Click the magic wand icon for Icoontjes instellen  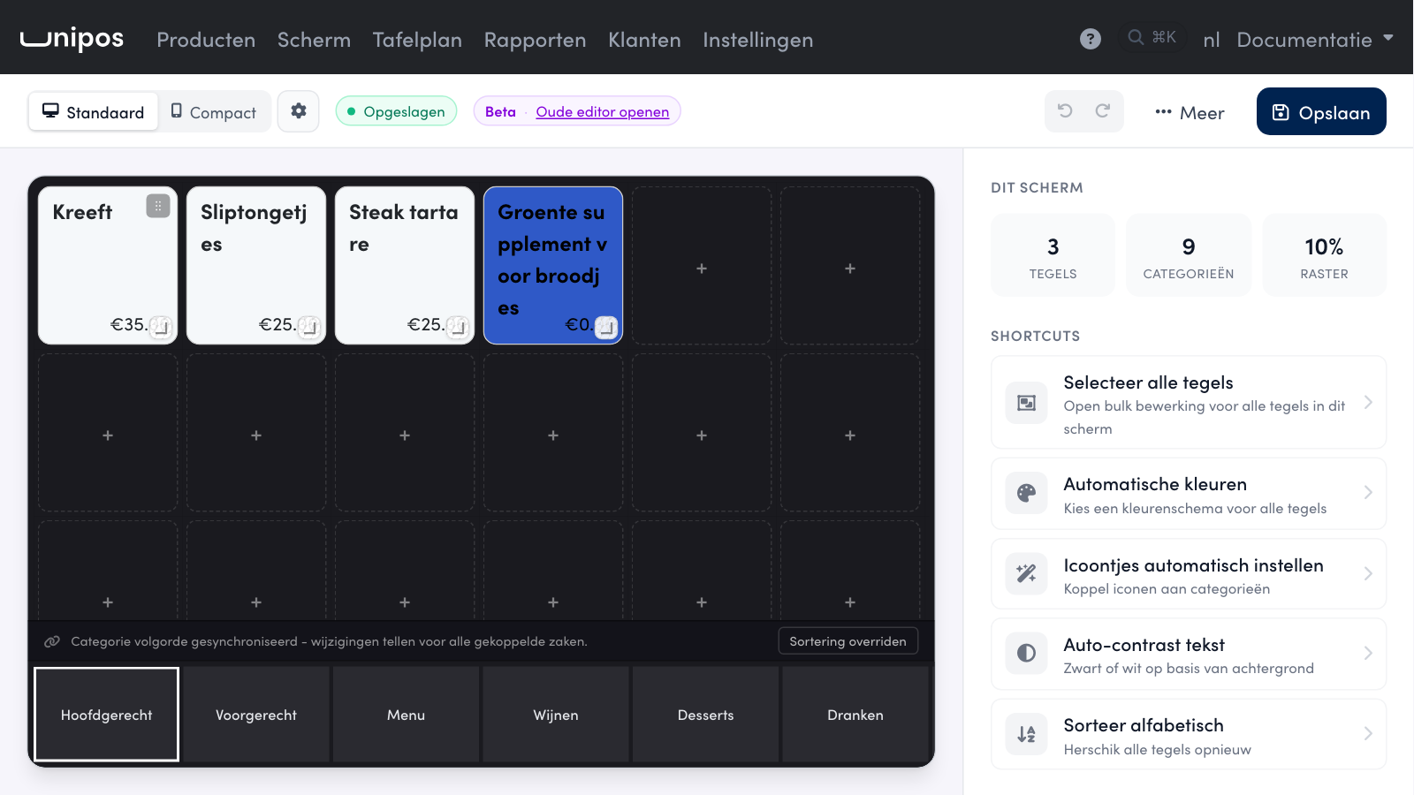coord(1026,573)
